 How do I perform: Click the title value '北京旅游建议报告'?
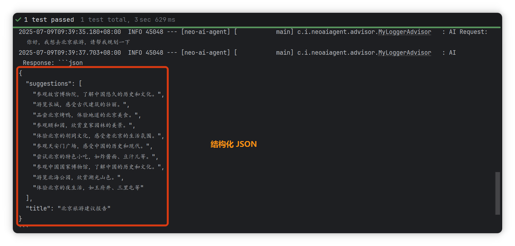pyautogui.click(x=84, y=209)
